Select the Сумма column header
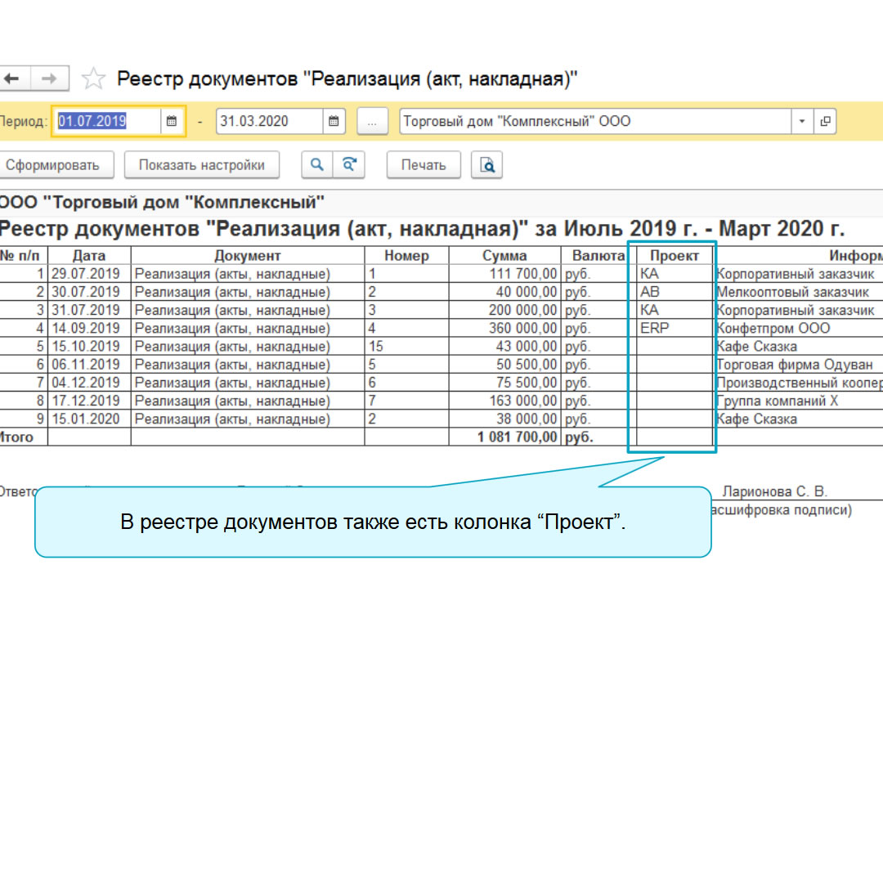 coord(504,256)
